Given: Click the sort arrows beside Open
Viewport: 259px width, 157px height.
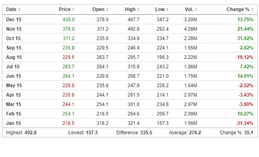Looking at the screenshot, I should pyautogui.click(x=107, y=9).
